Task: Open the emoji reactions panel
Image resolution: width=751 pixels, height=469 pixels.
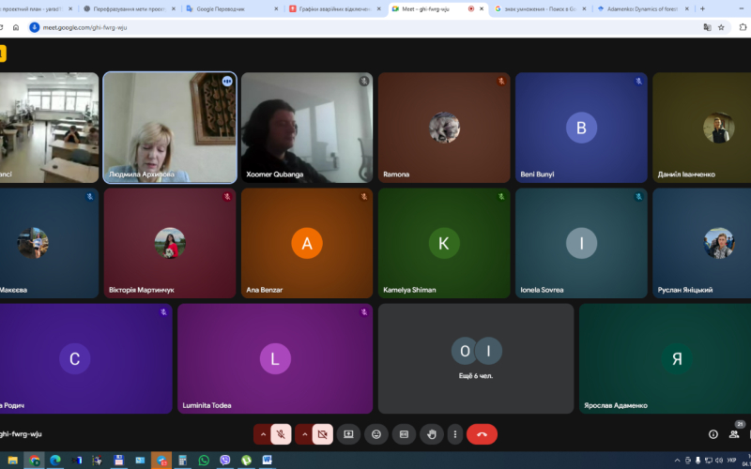Action: click(x=376, y=434)
